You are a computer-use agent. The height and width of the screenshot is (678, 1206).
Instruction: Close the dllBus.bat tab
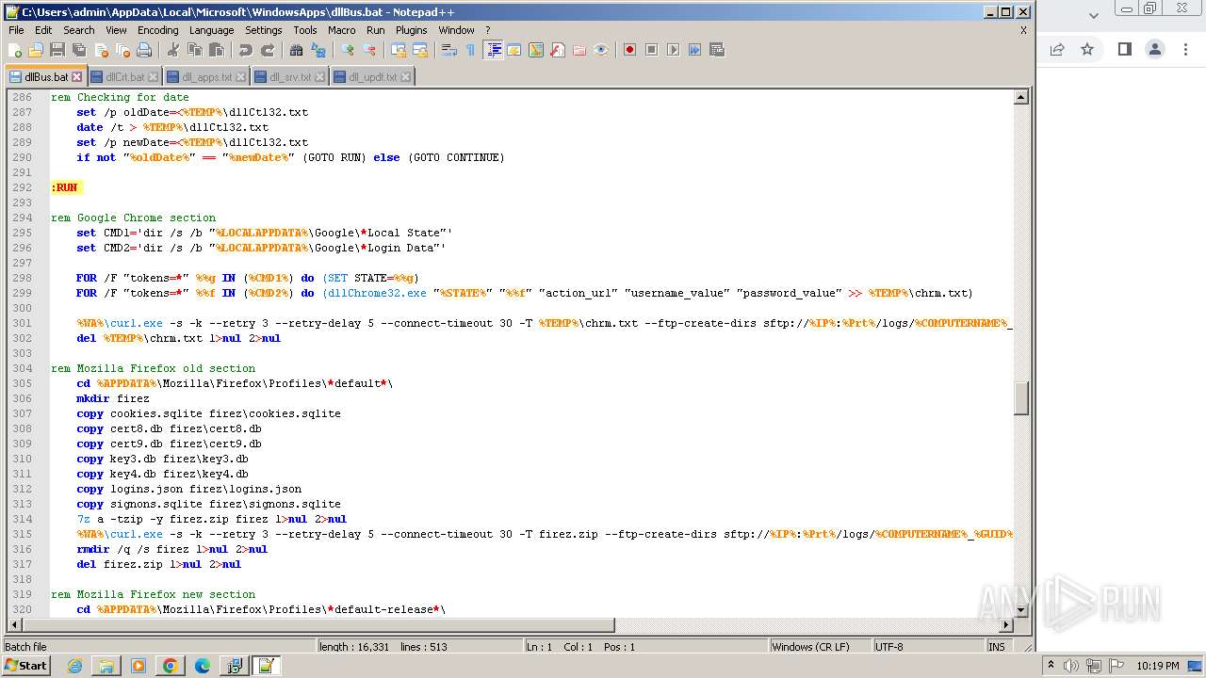[77, 77]
